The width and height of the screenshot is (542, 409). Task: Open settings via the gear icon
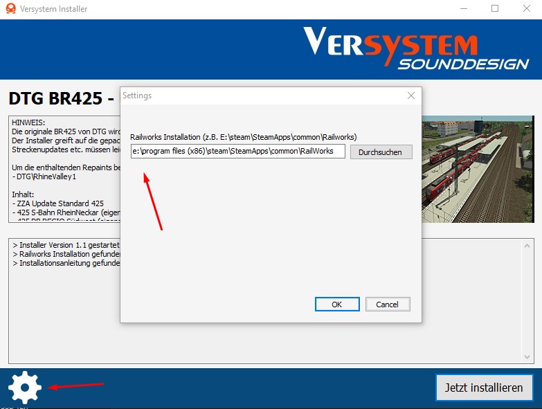click(x=25, y=388)
